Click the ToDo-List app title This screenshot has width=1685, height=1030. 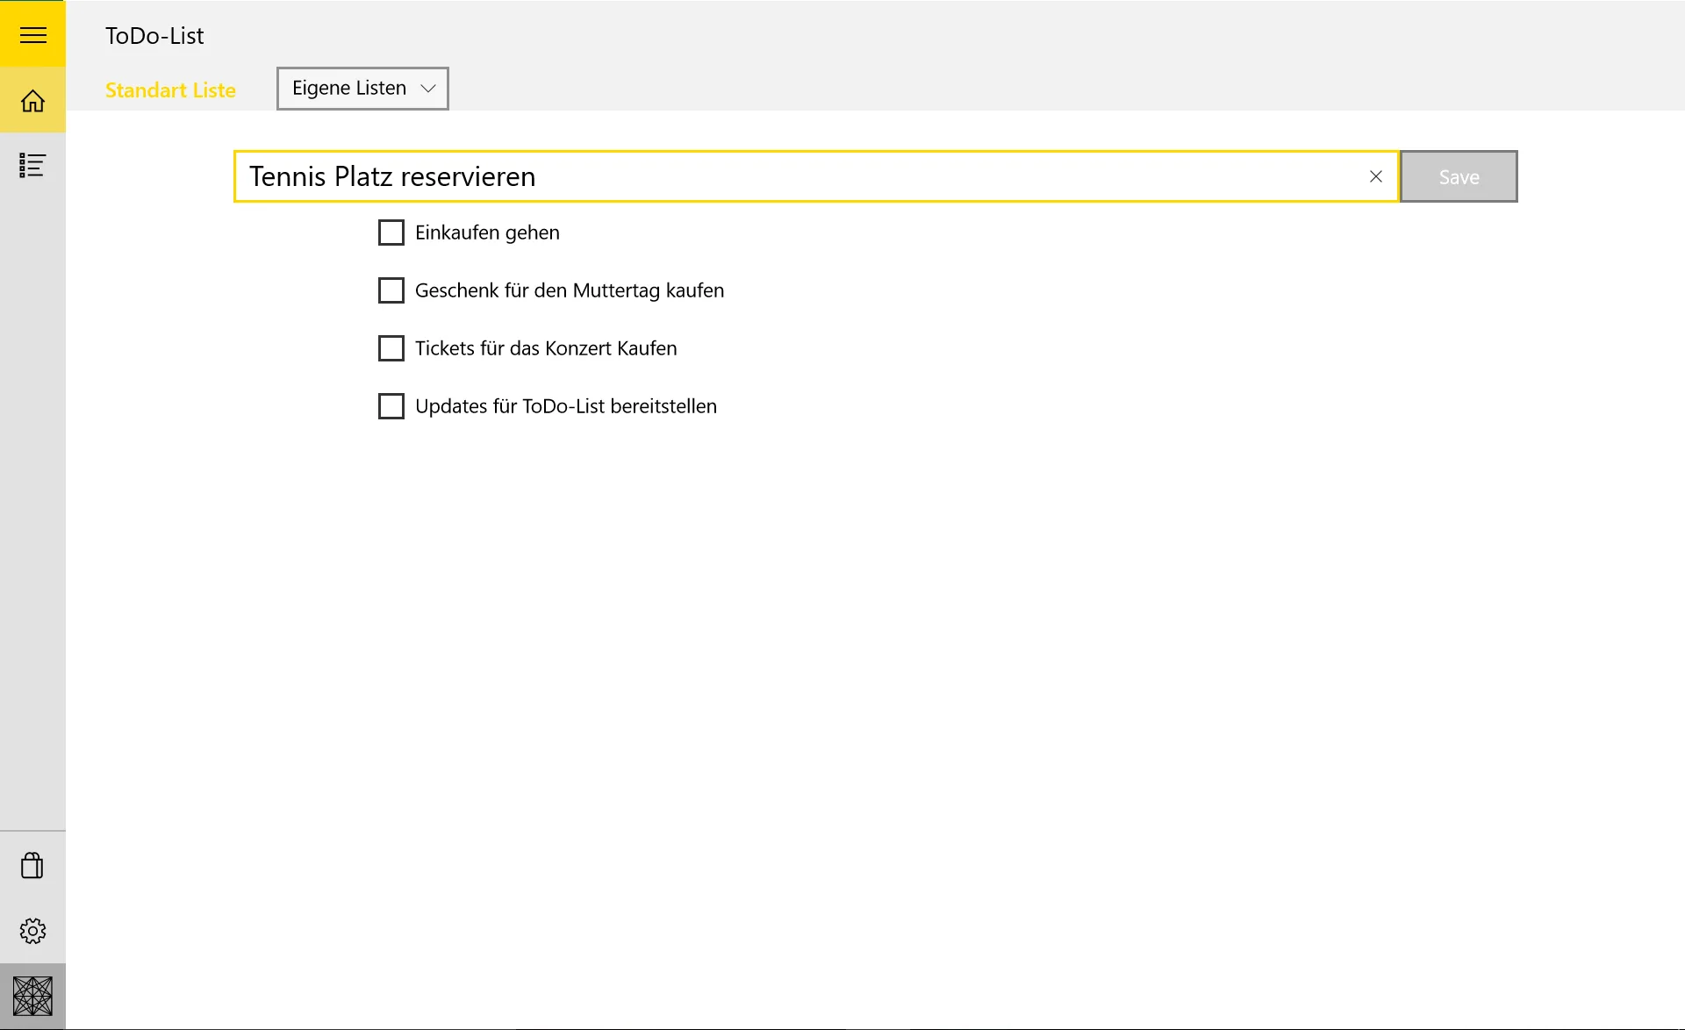click(154, 35)
